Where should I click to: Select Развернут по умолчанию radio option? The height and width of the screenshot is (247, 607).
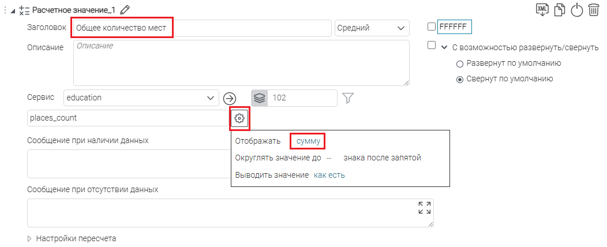[x=460, y=63]
